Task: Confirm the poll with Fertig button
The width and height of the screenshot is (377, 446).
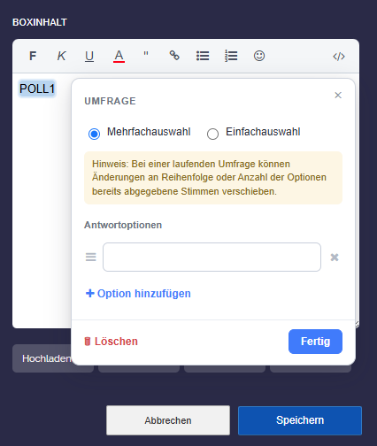Action: pos(315,342)
